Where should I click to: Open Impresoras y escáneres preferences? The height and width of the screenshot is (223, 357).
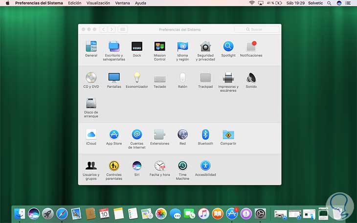coord(228,78)
